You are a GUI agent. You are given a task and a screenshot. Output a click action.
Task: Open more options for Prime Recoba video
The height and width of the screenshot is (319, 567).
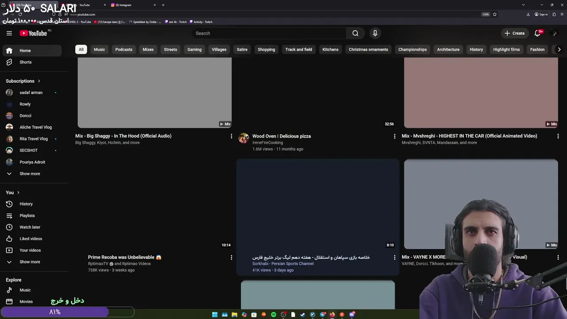(231, 257)
